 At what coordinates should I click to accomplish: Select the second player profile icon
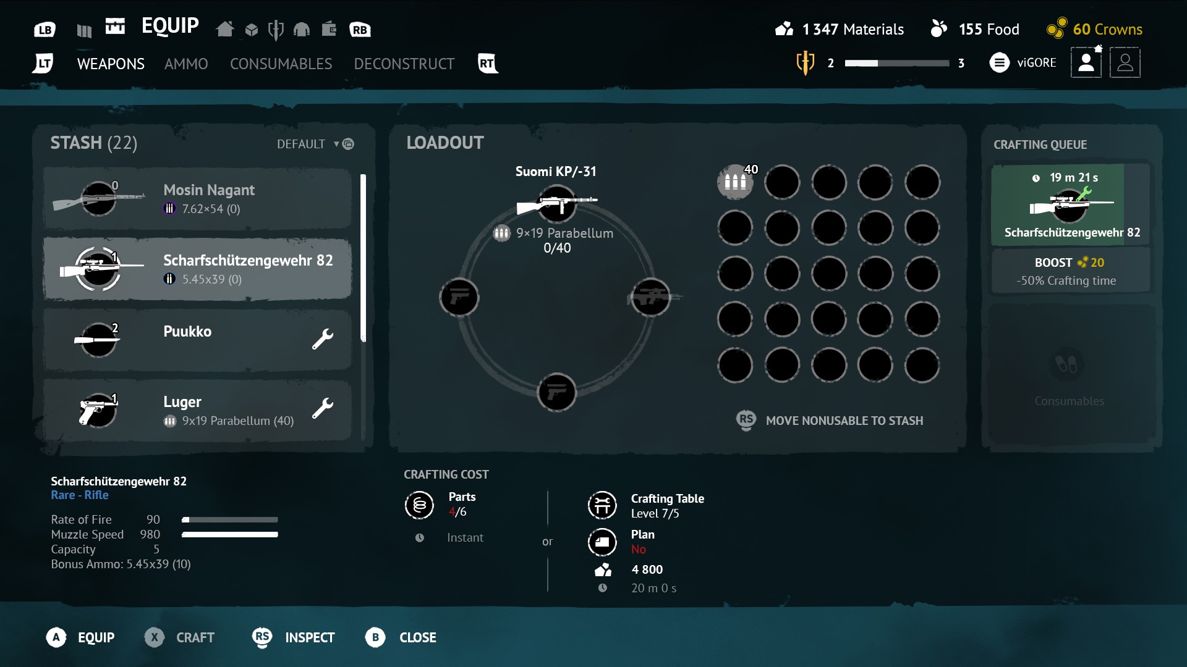point(1125,62)
